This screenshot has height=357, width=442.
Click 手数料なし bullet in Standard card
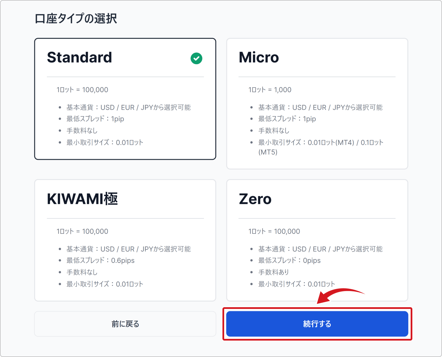[82, 130]
